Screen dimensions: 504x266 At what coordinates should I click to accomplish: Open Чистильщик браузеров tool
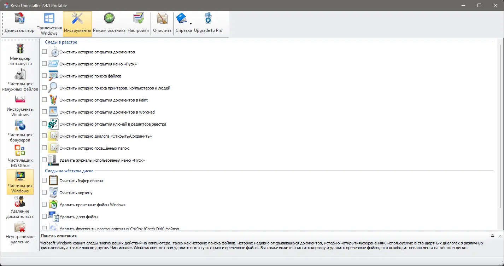tap(20, 131)
